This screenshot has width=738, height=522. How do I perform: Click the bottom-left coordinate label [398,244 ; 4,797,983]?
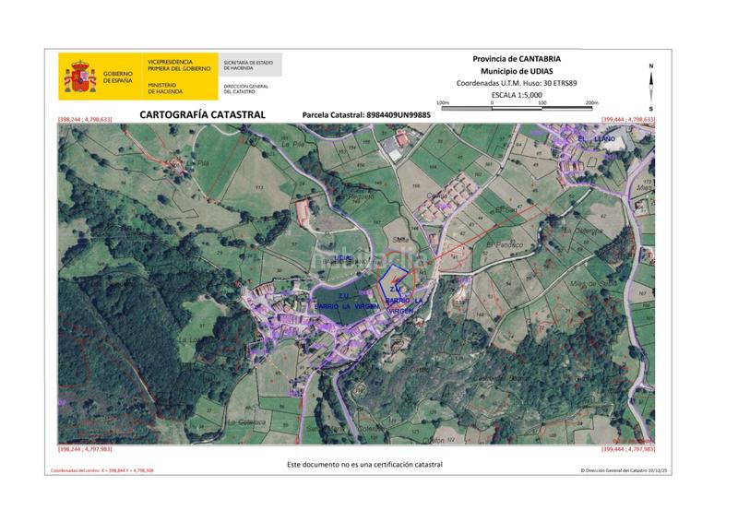tap(85, 449)
